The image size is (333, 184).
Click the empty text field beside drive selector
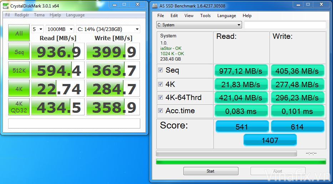(x=285, y=25)
